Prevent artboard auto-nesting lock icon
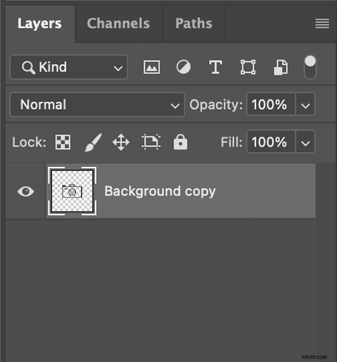 coord(151,142)
